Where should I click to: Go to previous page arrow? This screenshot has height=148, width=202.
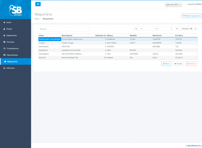point(142,29)
